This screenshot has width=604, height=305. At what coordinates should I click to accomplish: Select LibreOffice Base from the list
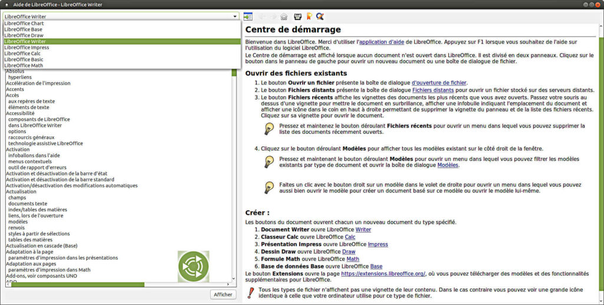pyautogui.click(x=122, y=29)
